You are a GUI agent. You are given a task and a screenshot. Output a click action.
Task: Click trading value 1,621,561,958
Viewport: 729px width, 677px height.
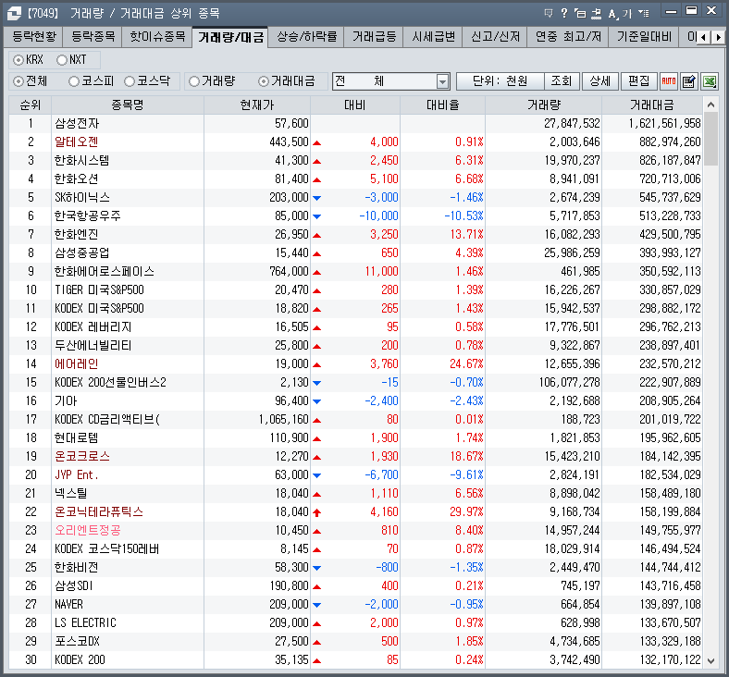click(x=664, y=124)
